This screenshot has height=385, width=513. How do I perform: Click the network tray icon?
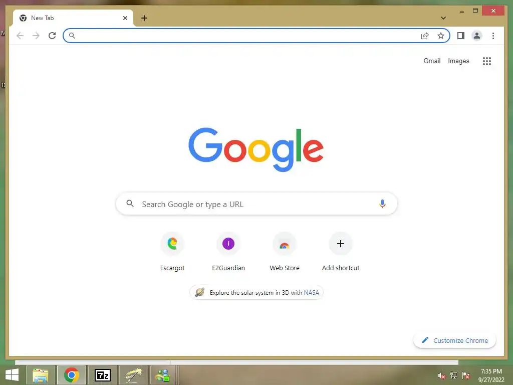pos(454,375)
